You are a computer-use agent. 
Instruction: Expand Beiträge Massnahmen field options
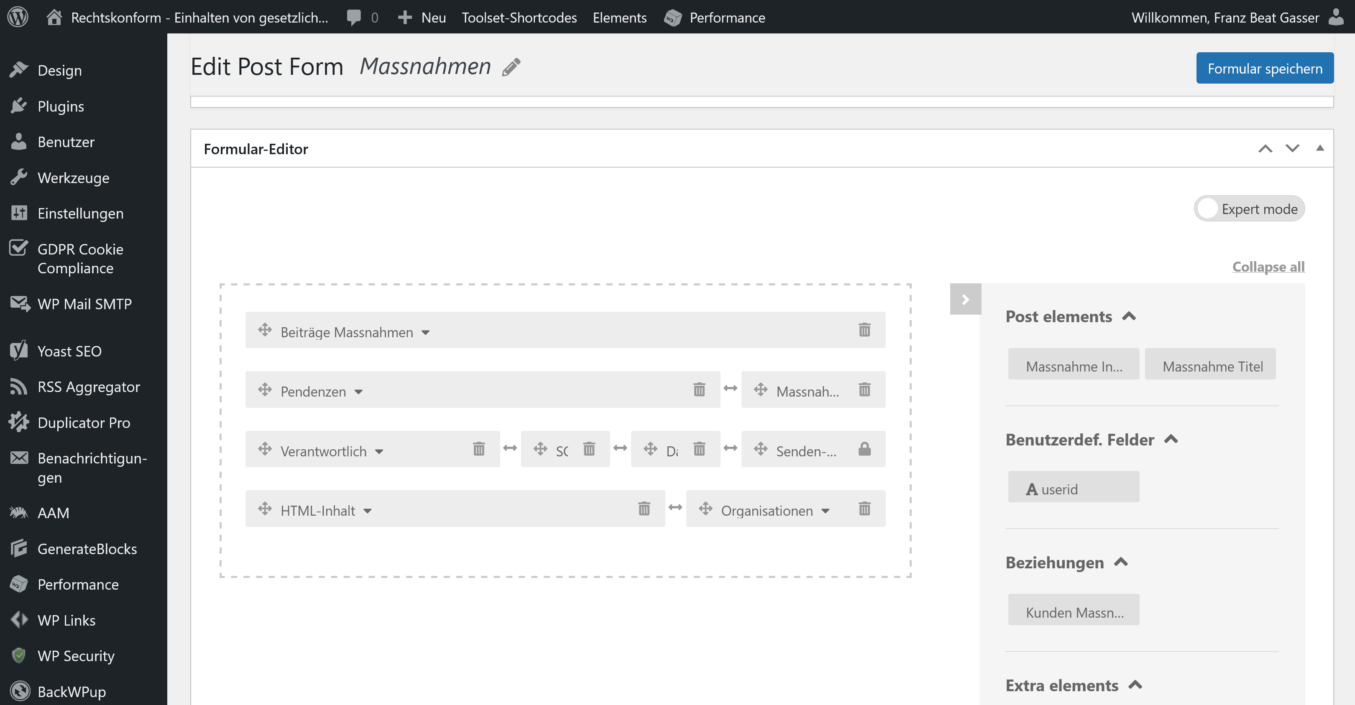click(426, 333)
